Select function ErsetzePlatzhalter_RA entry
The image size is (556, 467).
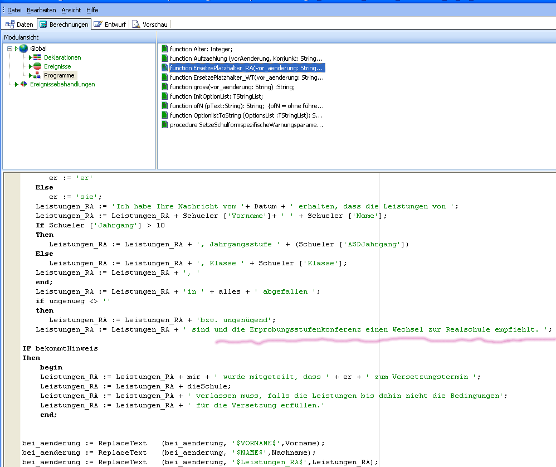click(x=247, y=68)
